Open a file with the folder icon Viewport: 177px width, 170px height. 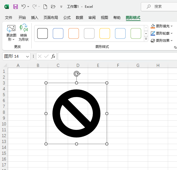tap(53, 7)
